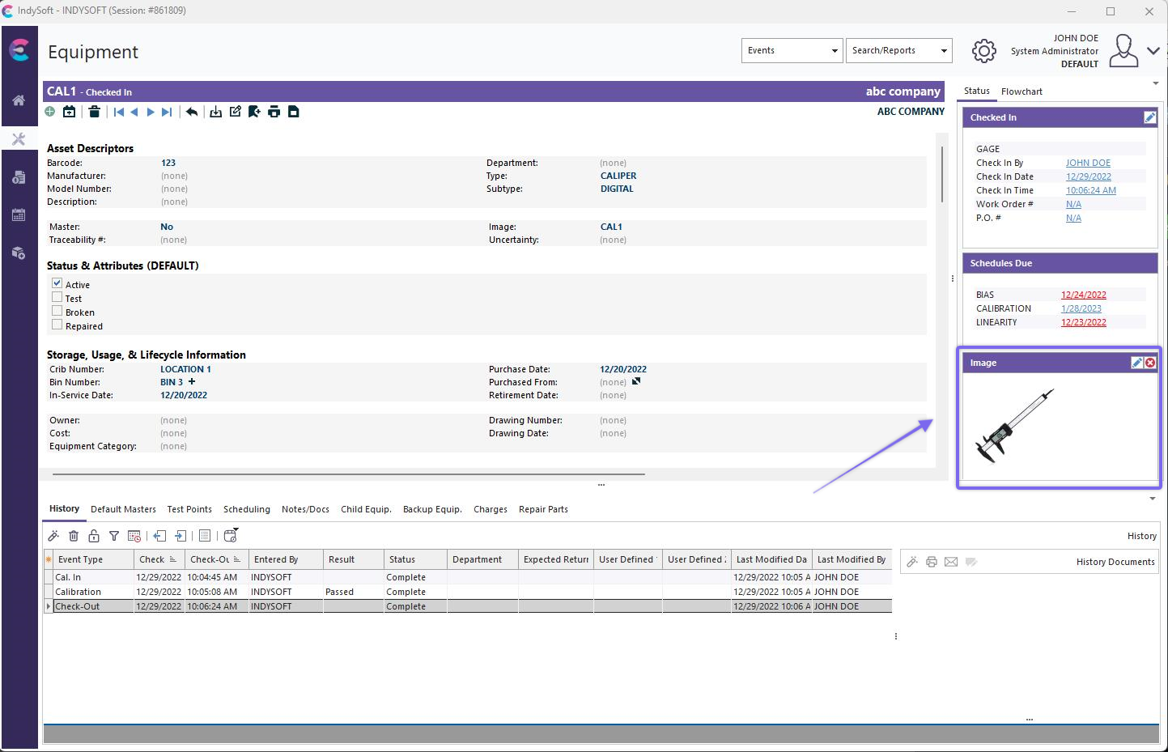The image size is (1168, 752).
Task: Delete the equipment record using trash icon
Action: (94, 112)
